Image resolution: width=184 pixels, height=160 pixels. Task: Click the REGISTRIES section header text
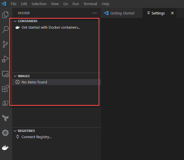[26, 131]
